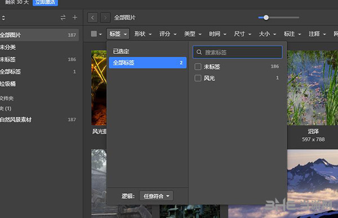The image size is (338, 218).
Task: Open the 时间 filter dropdown
Action: 217,34
